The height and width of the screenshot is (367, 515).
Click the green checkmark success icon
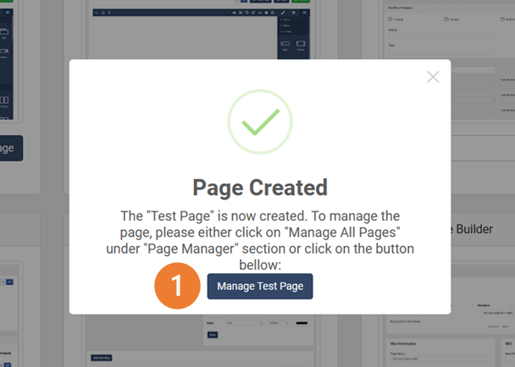click(x=260, y=122)
